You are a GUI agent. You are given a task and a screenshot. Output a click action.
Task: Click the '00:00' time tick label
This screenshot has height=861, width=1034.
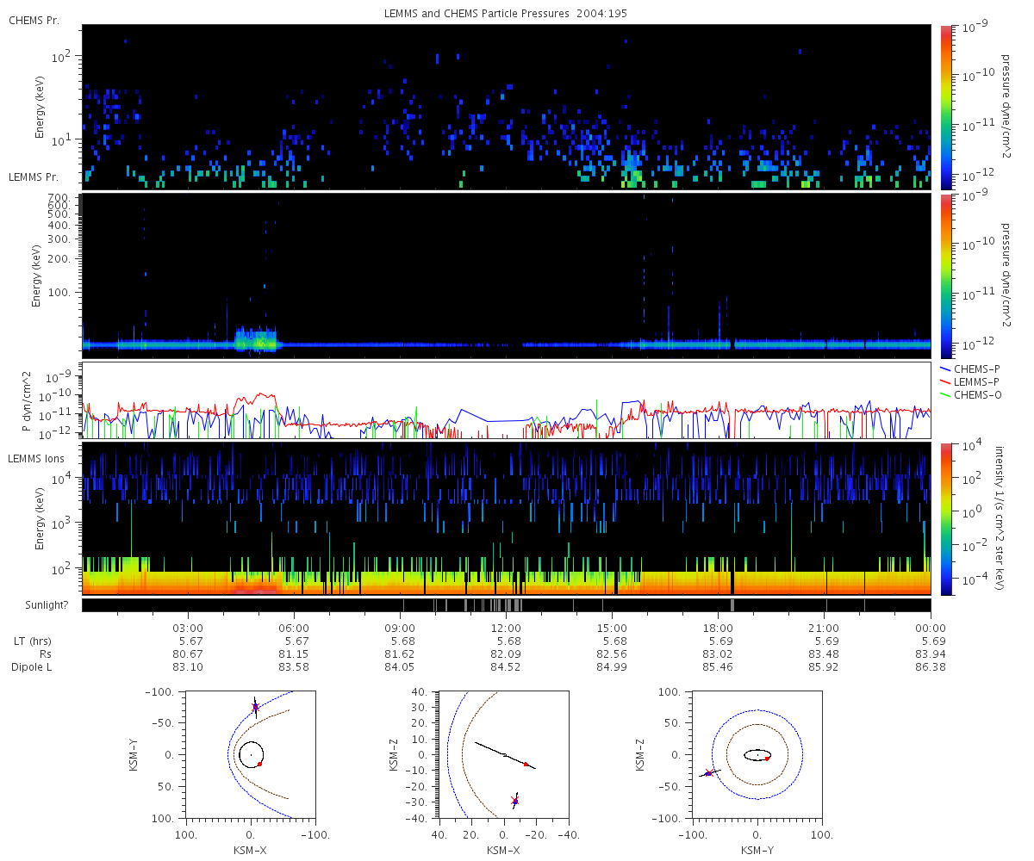(x=931, y=629)
